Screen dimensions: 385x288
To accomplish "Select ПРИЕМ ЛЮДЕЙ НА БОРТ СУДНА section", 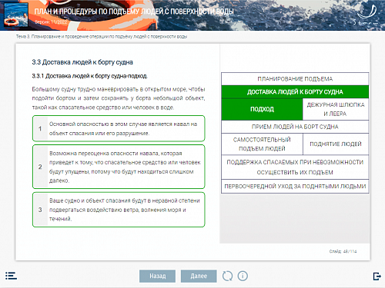I will (x=295, y=127).
